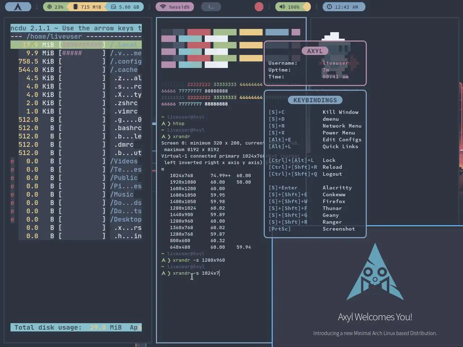The image size is (463, 347).
Task: Click the Power Menu keybinding row
Action: 312,133
